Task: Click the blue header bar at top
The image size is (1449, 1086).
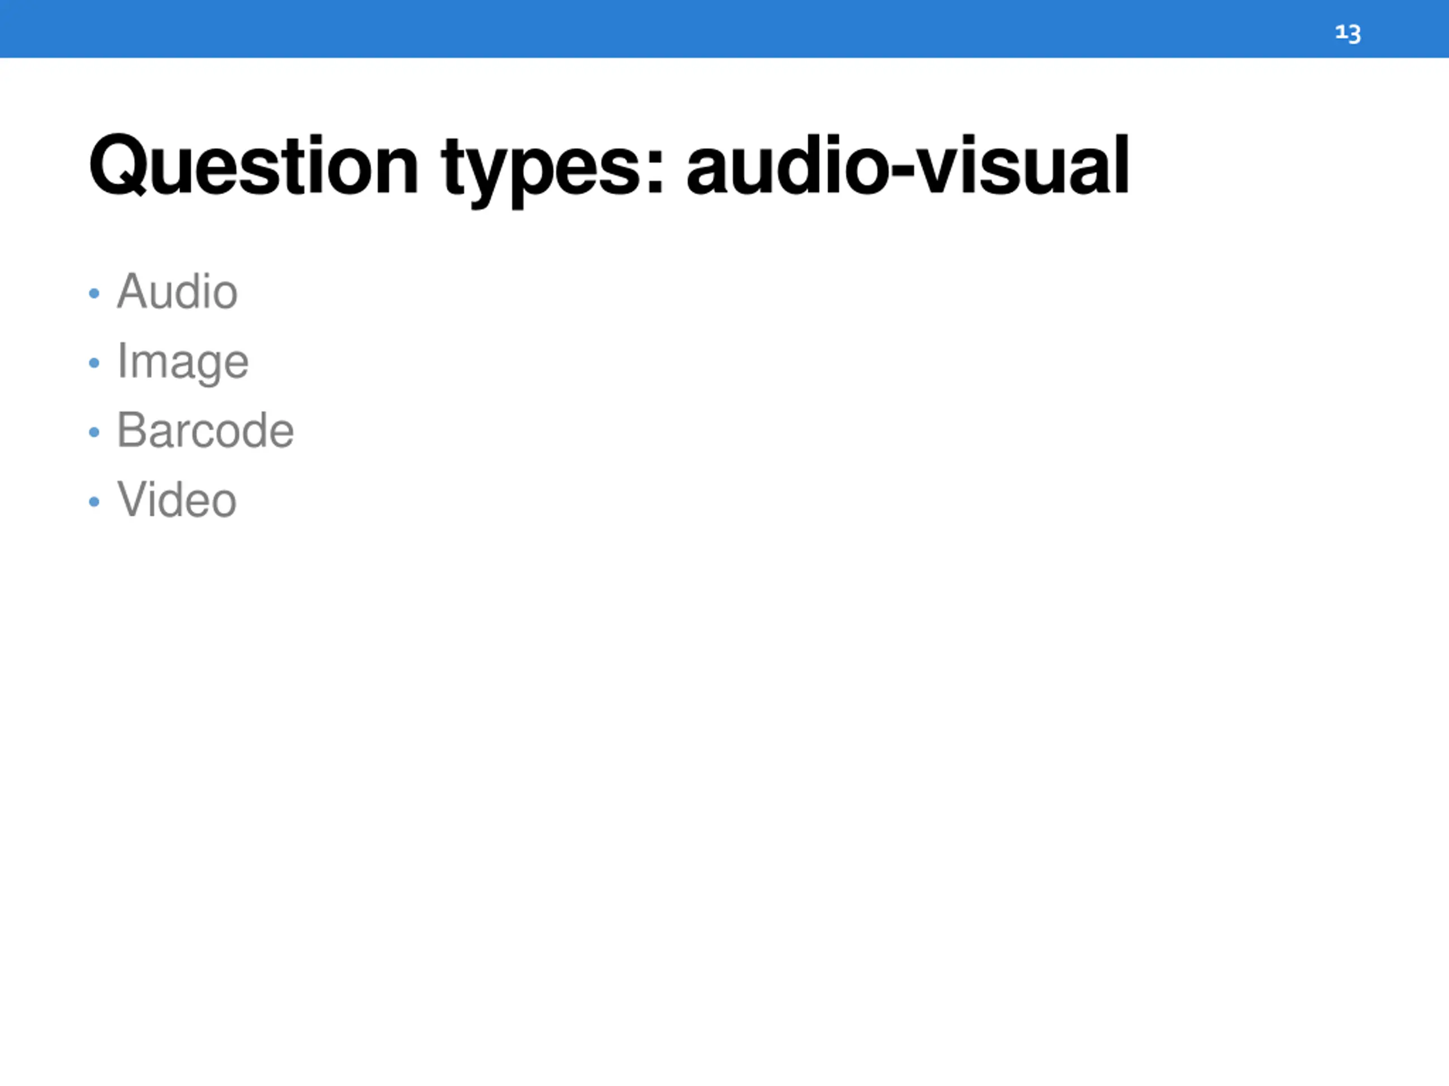Action: (655, 29)
